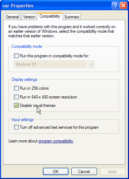Enable Run in 640 x 480 resolution
The width and height of the screenshot is (129, 179).
(x=16, y=97)
